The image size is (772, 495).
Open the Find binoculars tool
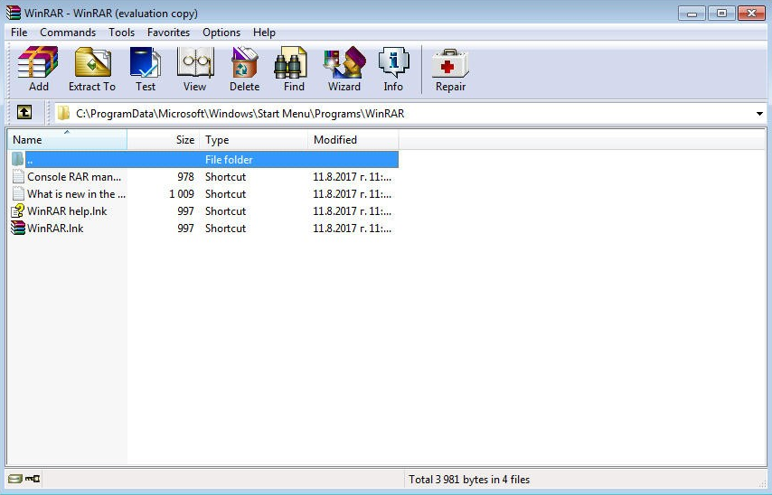pyautogui.click(x=291, y=62)
